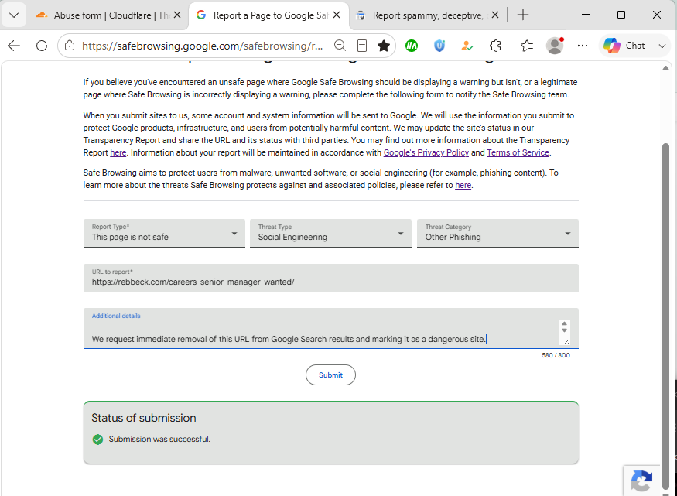Viewport: 677px width, 496px height.
Task: Click the favorites star icon
Action: [x=384, y=46]
